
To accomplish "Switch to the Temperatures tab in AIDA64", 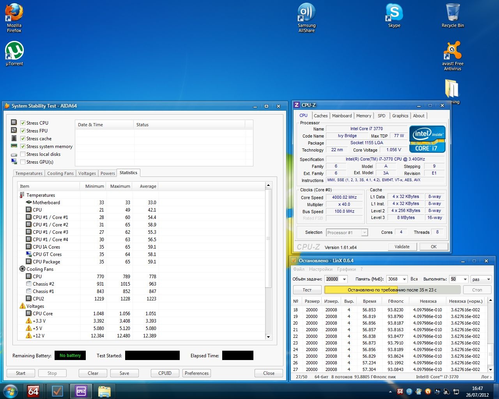I will [x=29, y=173].
